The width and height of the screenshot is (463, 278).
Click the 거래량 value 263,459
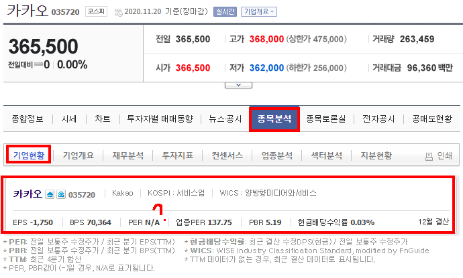(417, 39)
